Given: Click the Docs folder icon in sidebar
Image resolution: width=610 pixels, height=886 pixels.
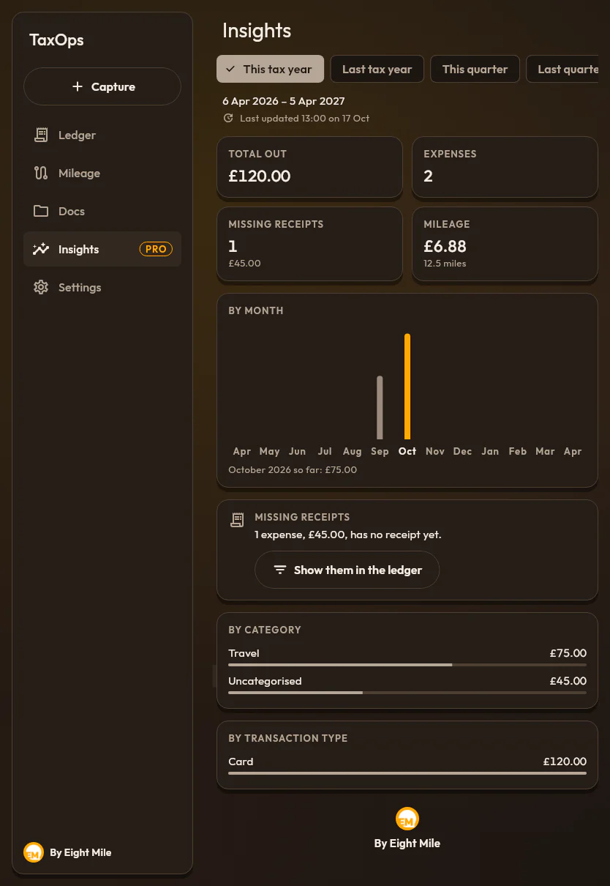Looking at the screenshot, I should [41, 211].
